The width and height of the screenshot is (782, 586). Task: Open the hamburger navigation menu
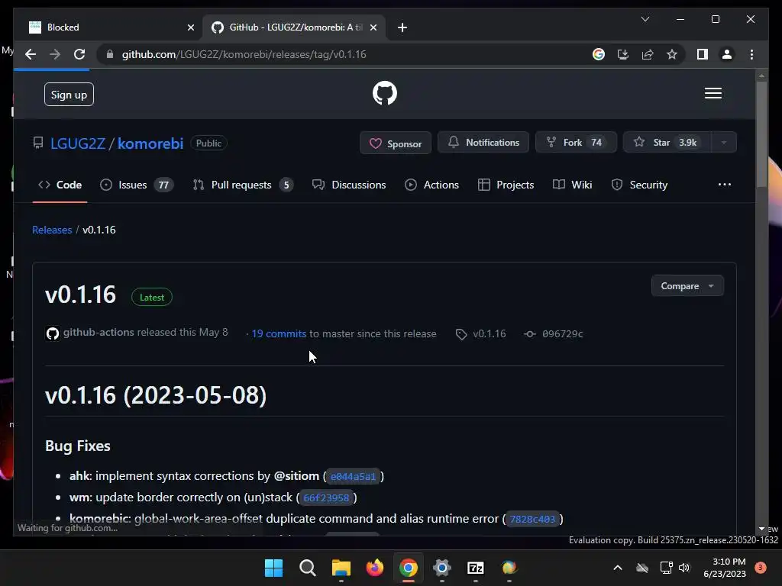click(713, 93)
